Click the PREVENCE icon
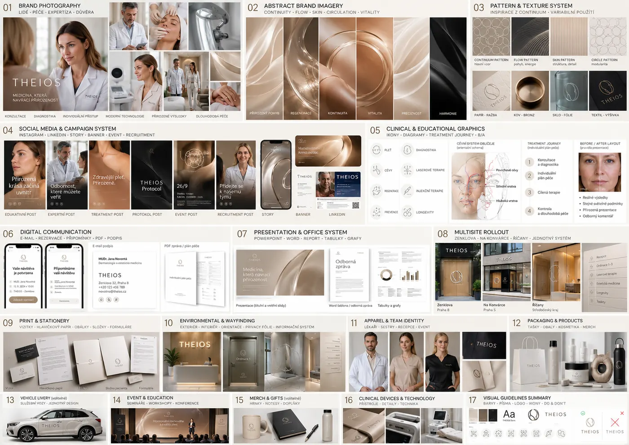The image size is (629, 445). pos(377,212)
